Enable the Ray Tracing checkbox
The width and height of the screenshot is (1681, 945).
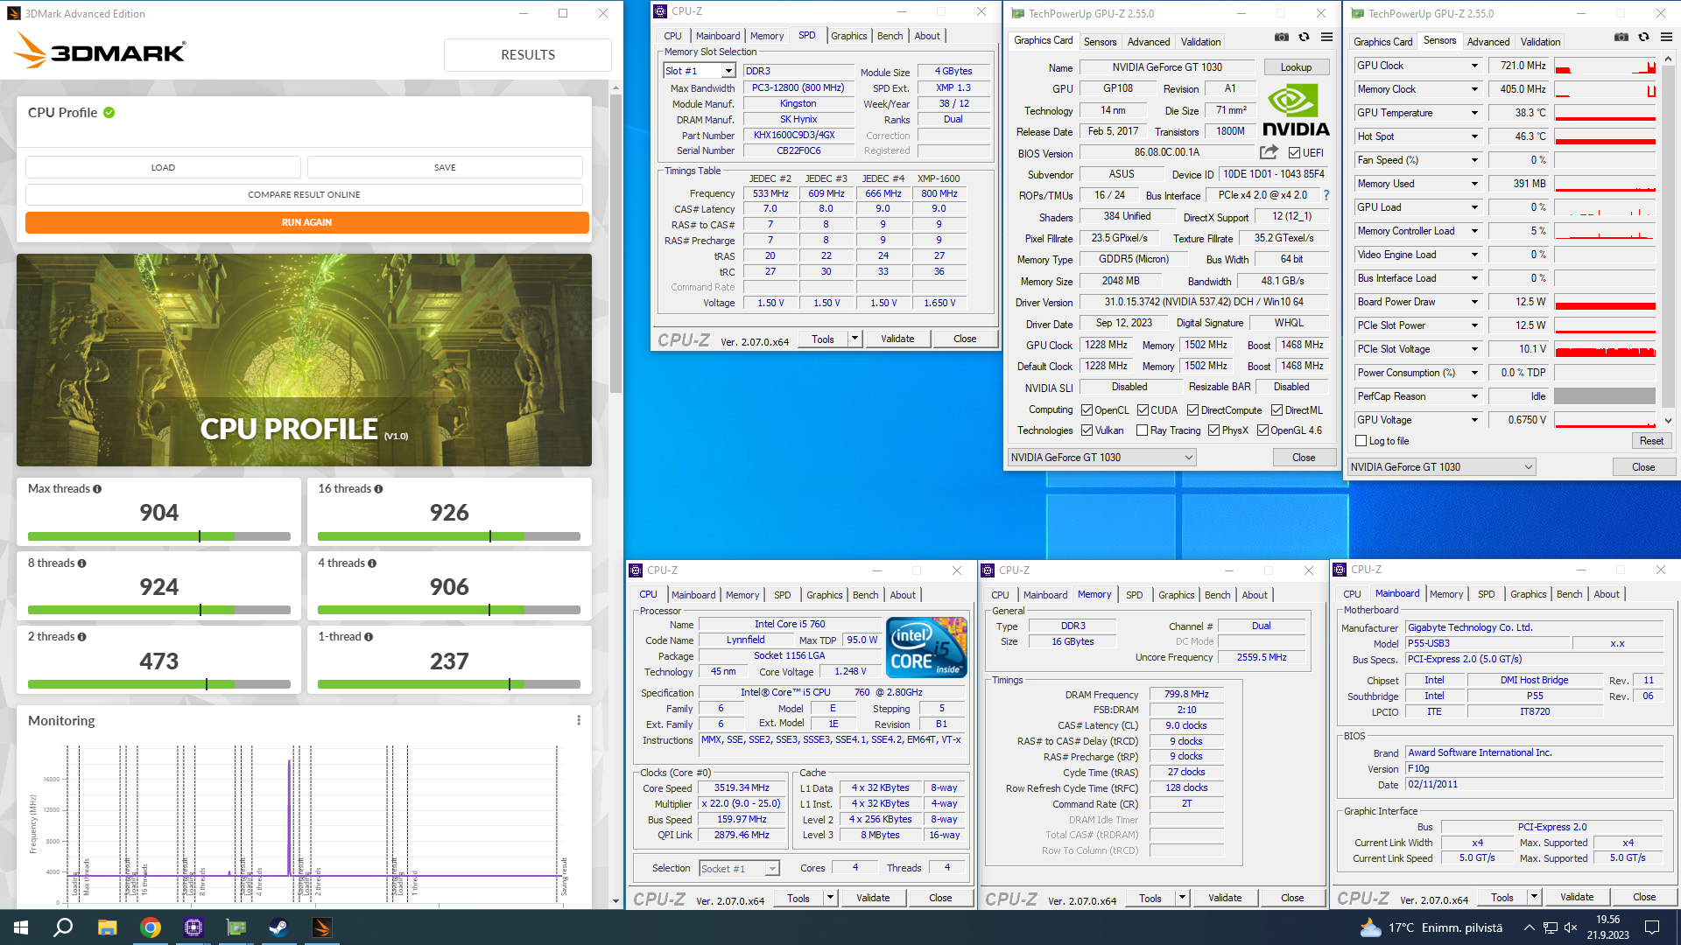pos(1142,430)
